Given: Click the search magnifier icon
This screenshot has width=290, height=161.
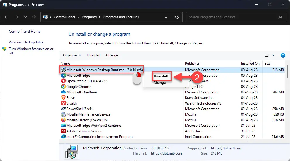Looking at the screenshot, I should [280, 17].
